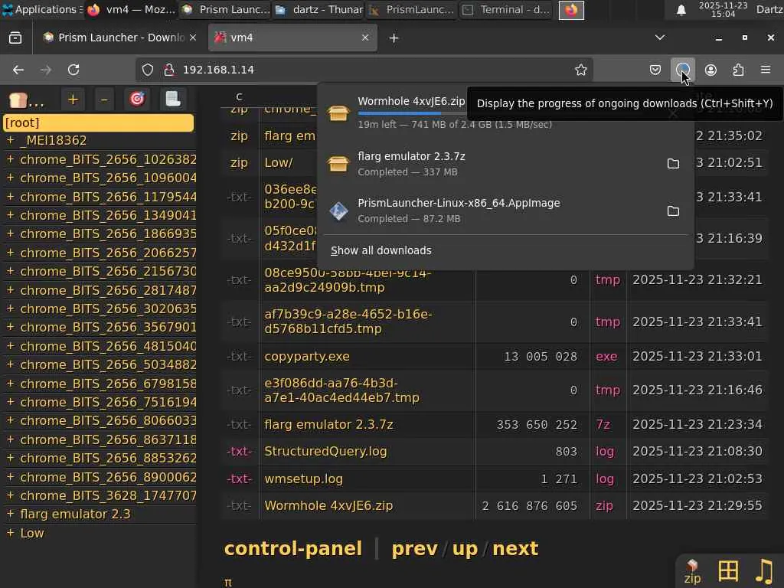Switch to dartz - Thunar window
784x588 pixels.
tap(320, 10)
